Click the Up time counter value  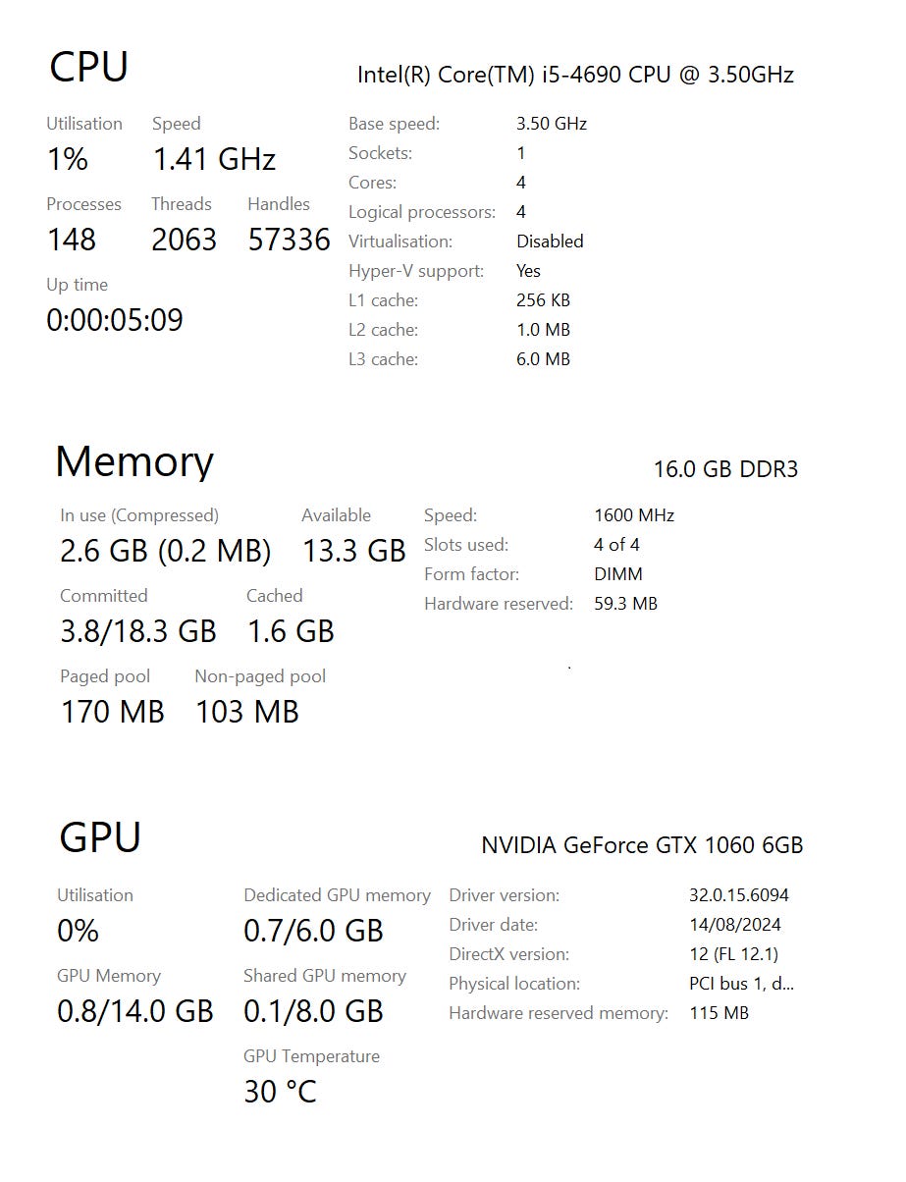(x=115, y=320)
